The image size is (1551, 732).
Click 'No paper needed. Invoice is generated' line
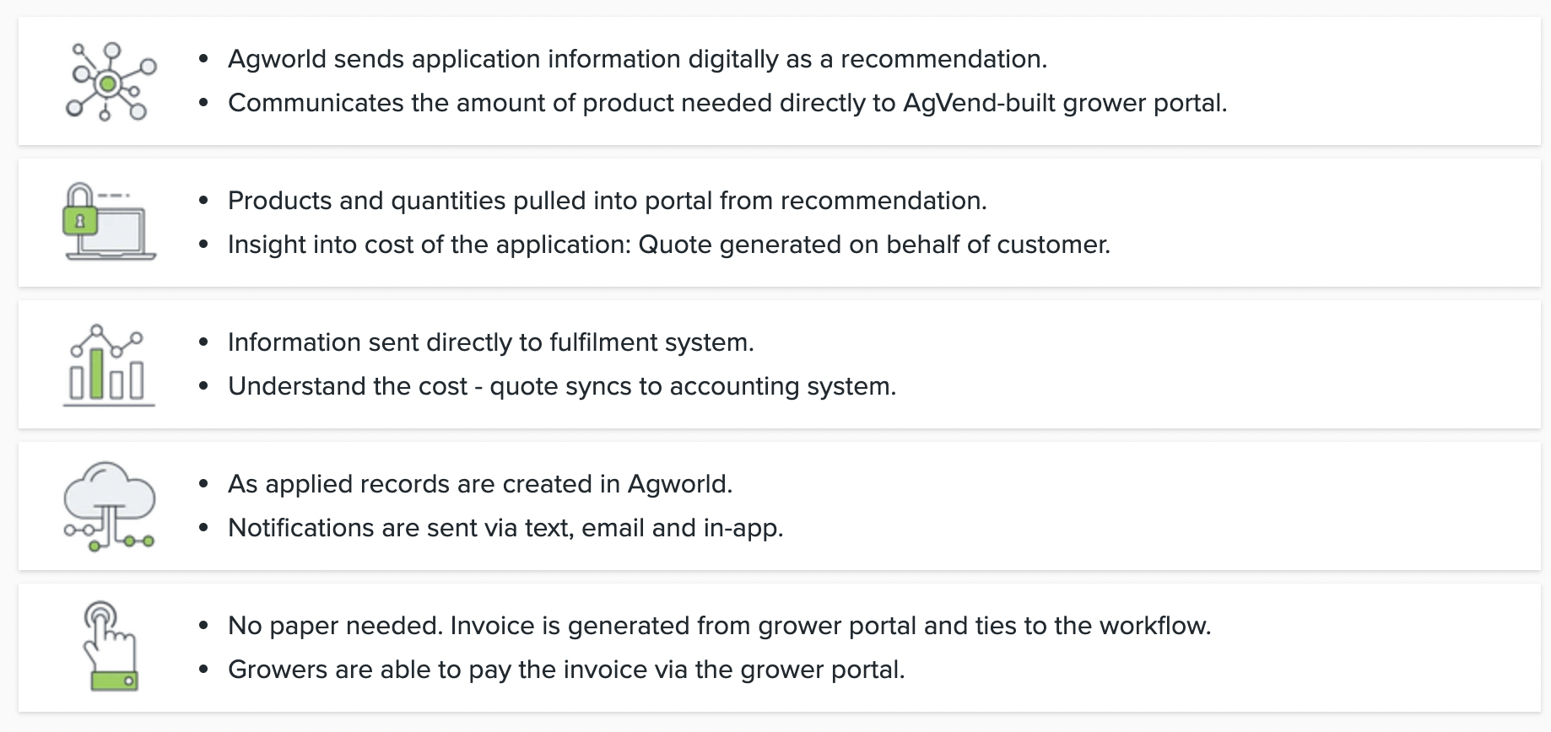pos(720,626)
